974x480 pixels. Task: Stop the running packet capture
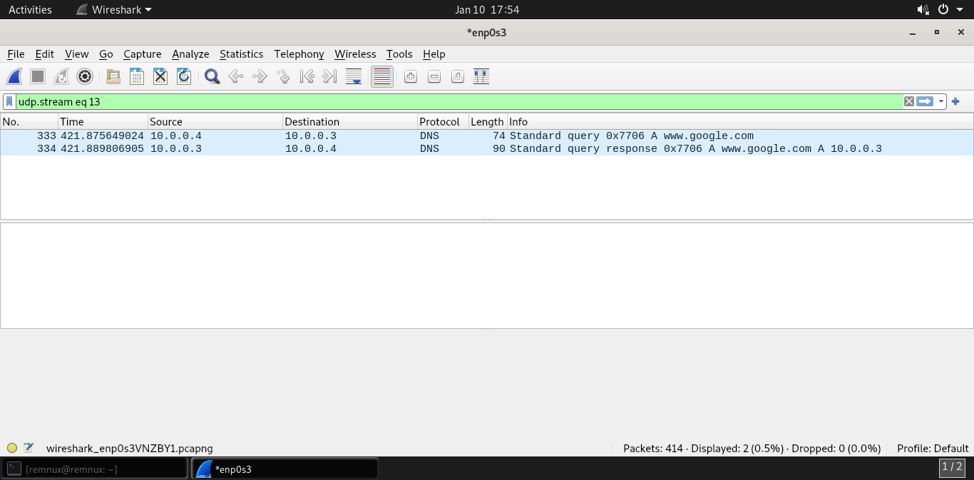tap(37, 76)
